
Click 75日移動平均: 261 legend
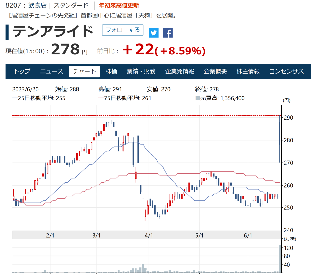point(125,98)
